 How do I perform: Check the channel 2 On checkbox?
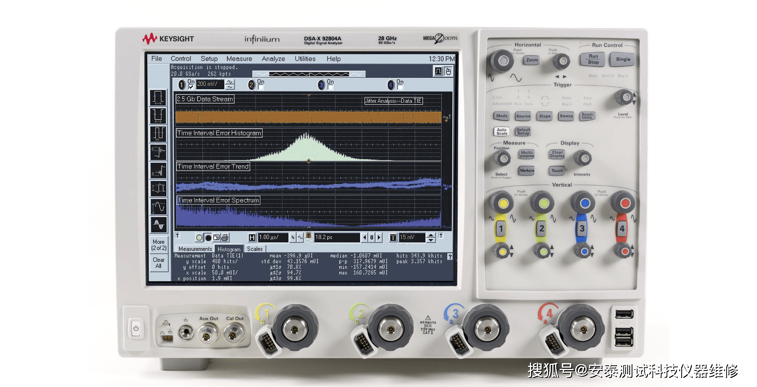coord(261,87)
